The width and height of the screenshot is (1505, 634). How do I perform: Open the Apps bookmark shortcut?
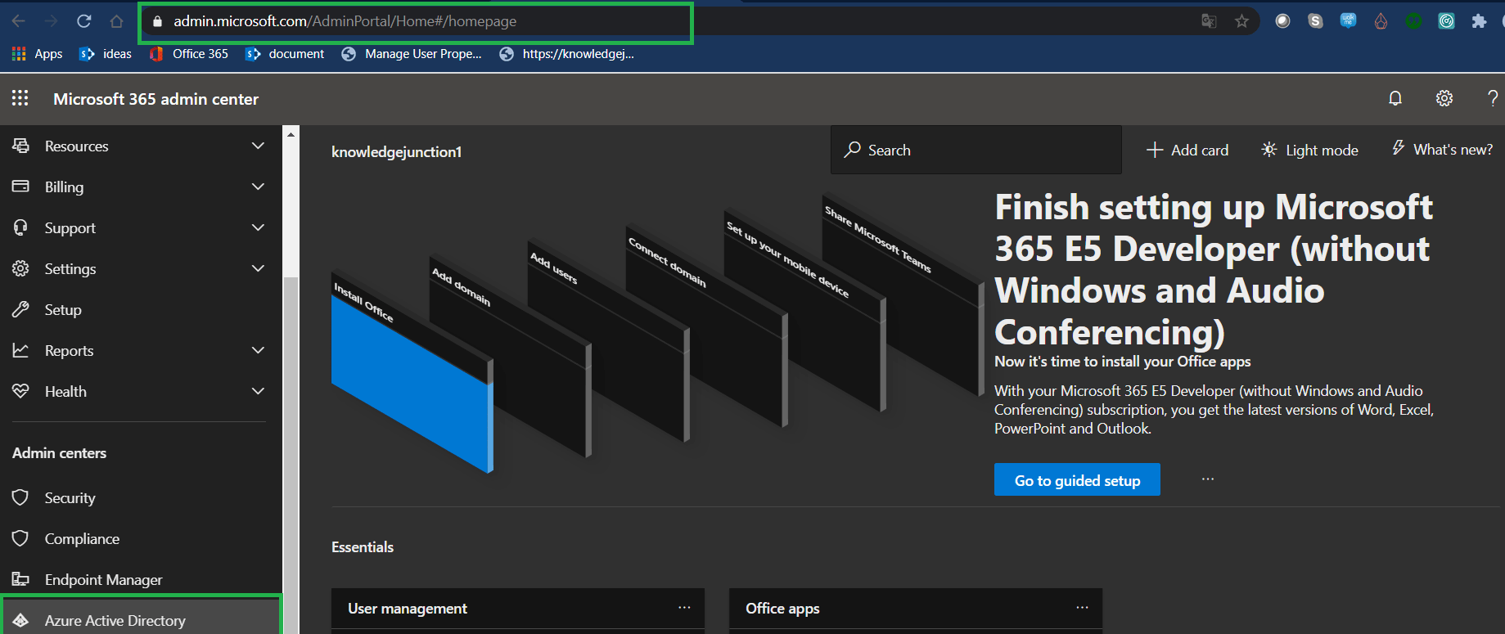[x=38, y=54]
